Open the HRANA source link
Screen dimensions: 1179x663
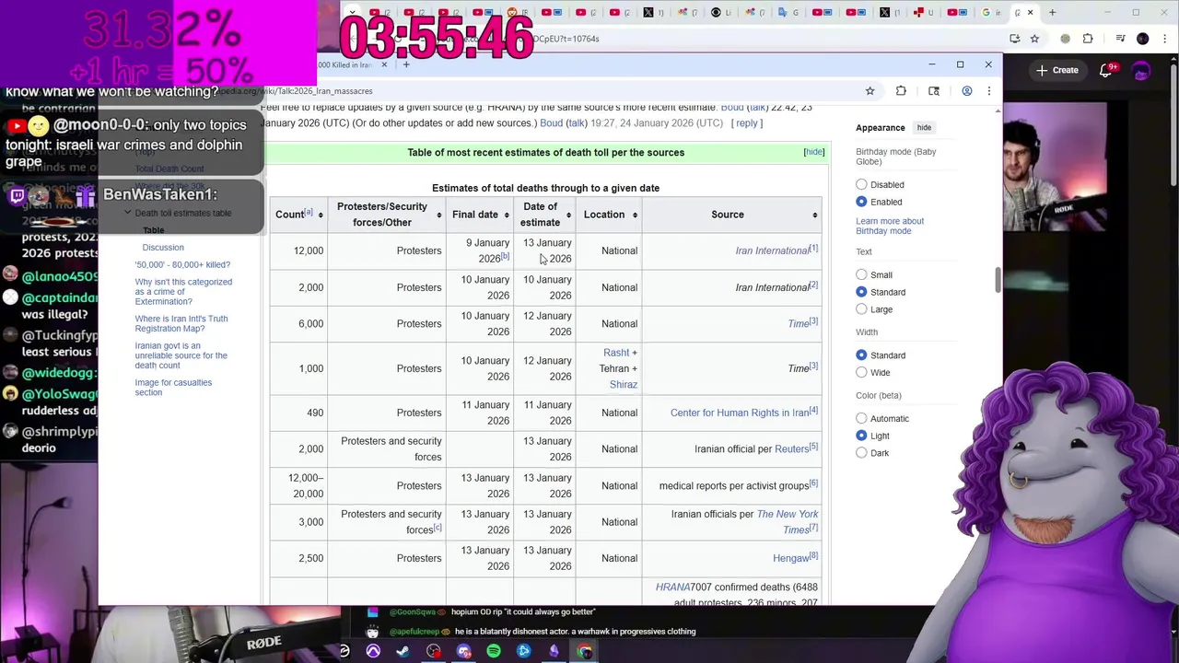pyautogui.click(x=672, y=587)
